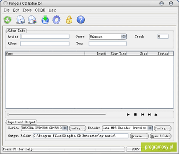Open settings with the blue gear icon

click(x=56, y=20)
